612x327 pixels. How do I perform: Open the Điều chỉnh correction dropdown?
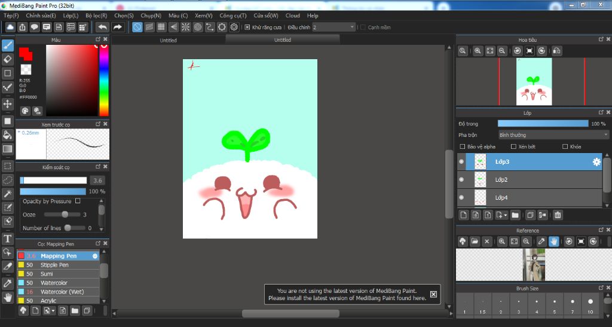pos(333,27)
